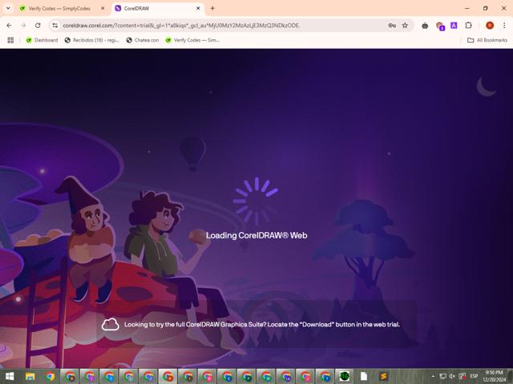Open the Chatea con bookmark
This screenshot has height=384, width=513.
(x=143, y=40)
